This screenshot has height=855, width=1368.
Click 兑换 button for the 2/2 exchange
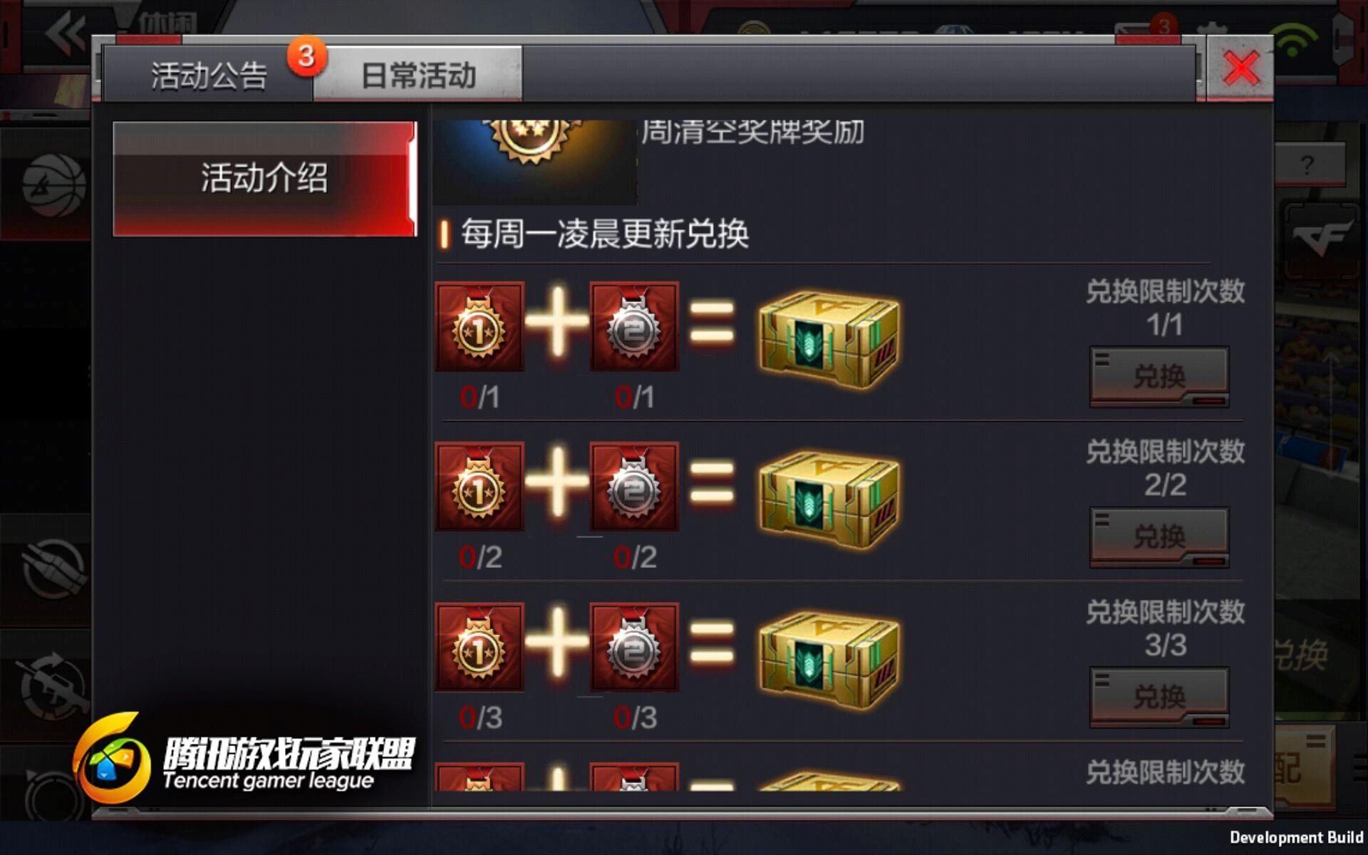click(1159, 537)
